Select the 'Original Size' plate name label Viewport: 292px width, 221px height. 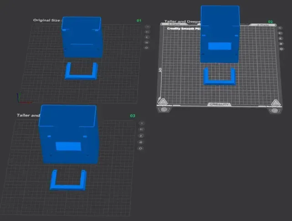47,20
